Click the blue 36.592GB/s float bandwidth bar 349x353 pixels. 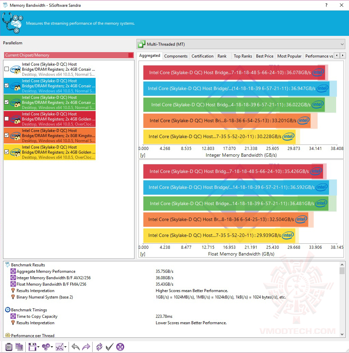coord(236,187)
